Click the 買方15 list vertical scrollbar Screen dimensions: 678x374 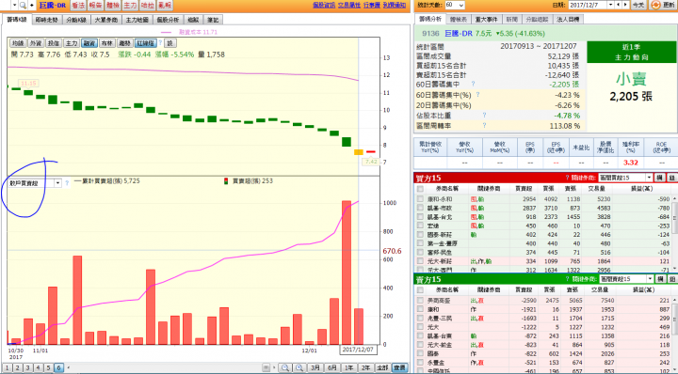674,233
